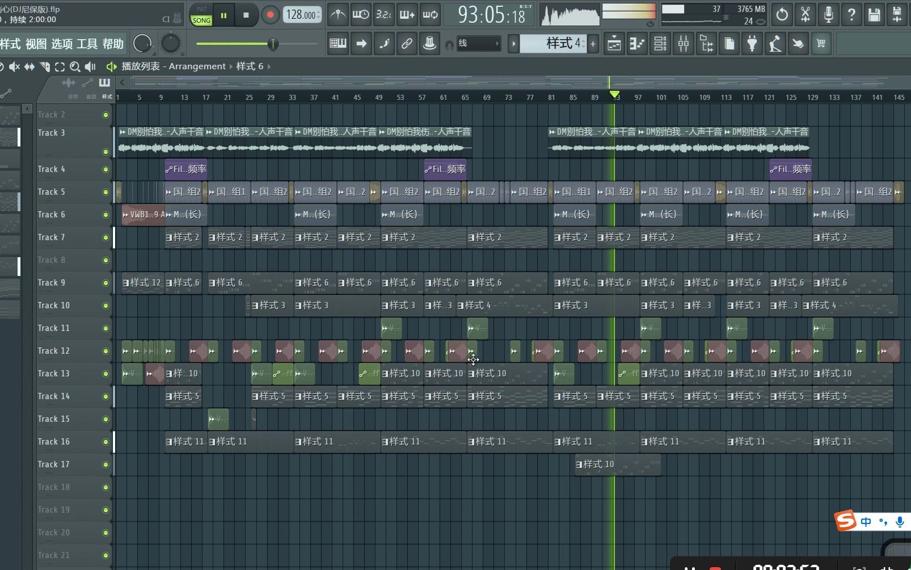Open the Mixer window
The width and height of the screenshot is (911, 570).
pos(684,44)
